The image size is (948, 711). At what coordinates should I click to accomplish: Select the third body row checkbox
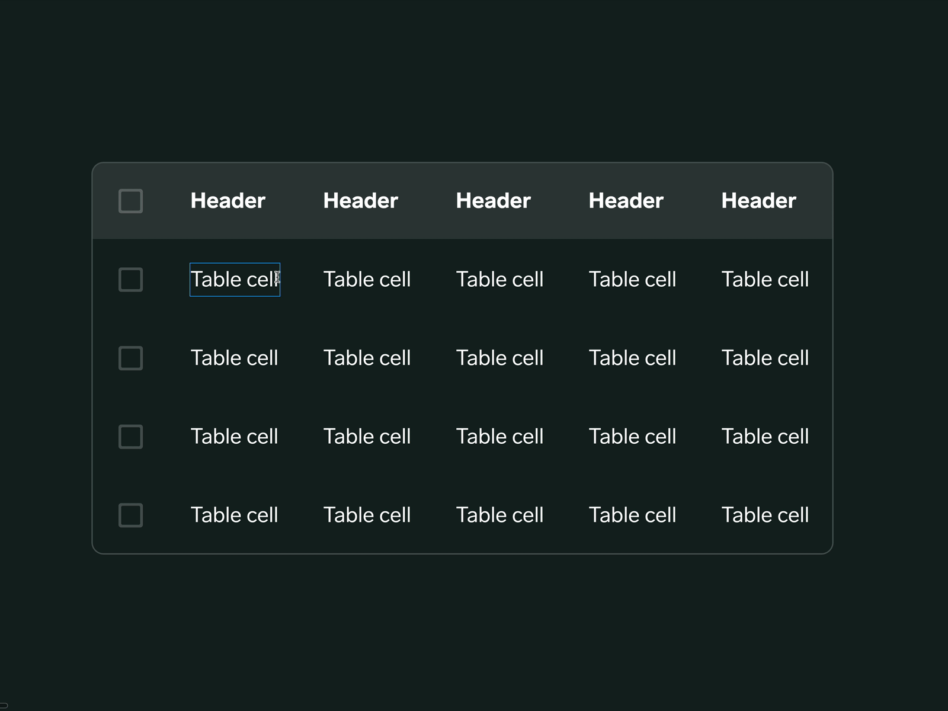click(x=130, y=437)
